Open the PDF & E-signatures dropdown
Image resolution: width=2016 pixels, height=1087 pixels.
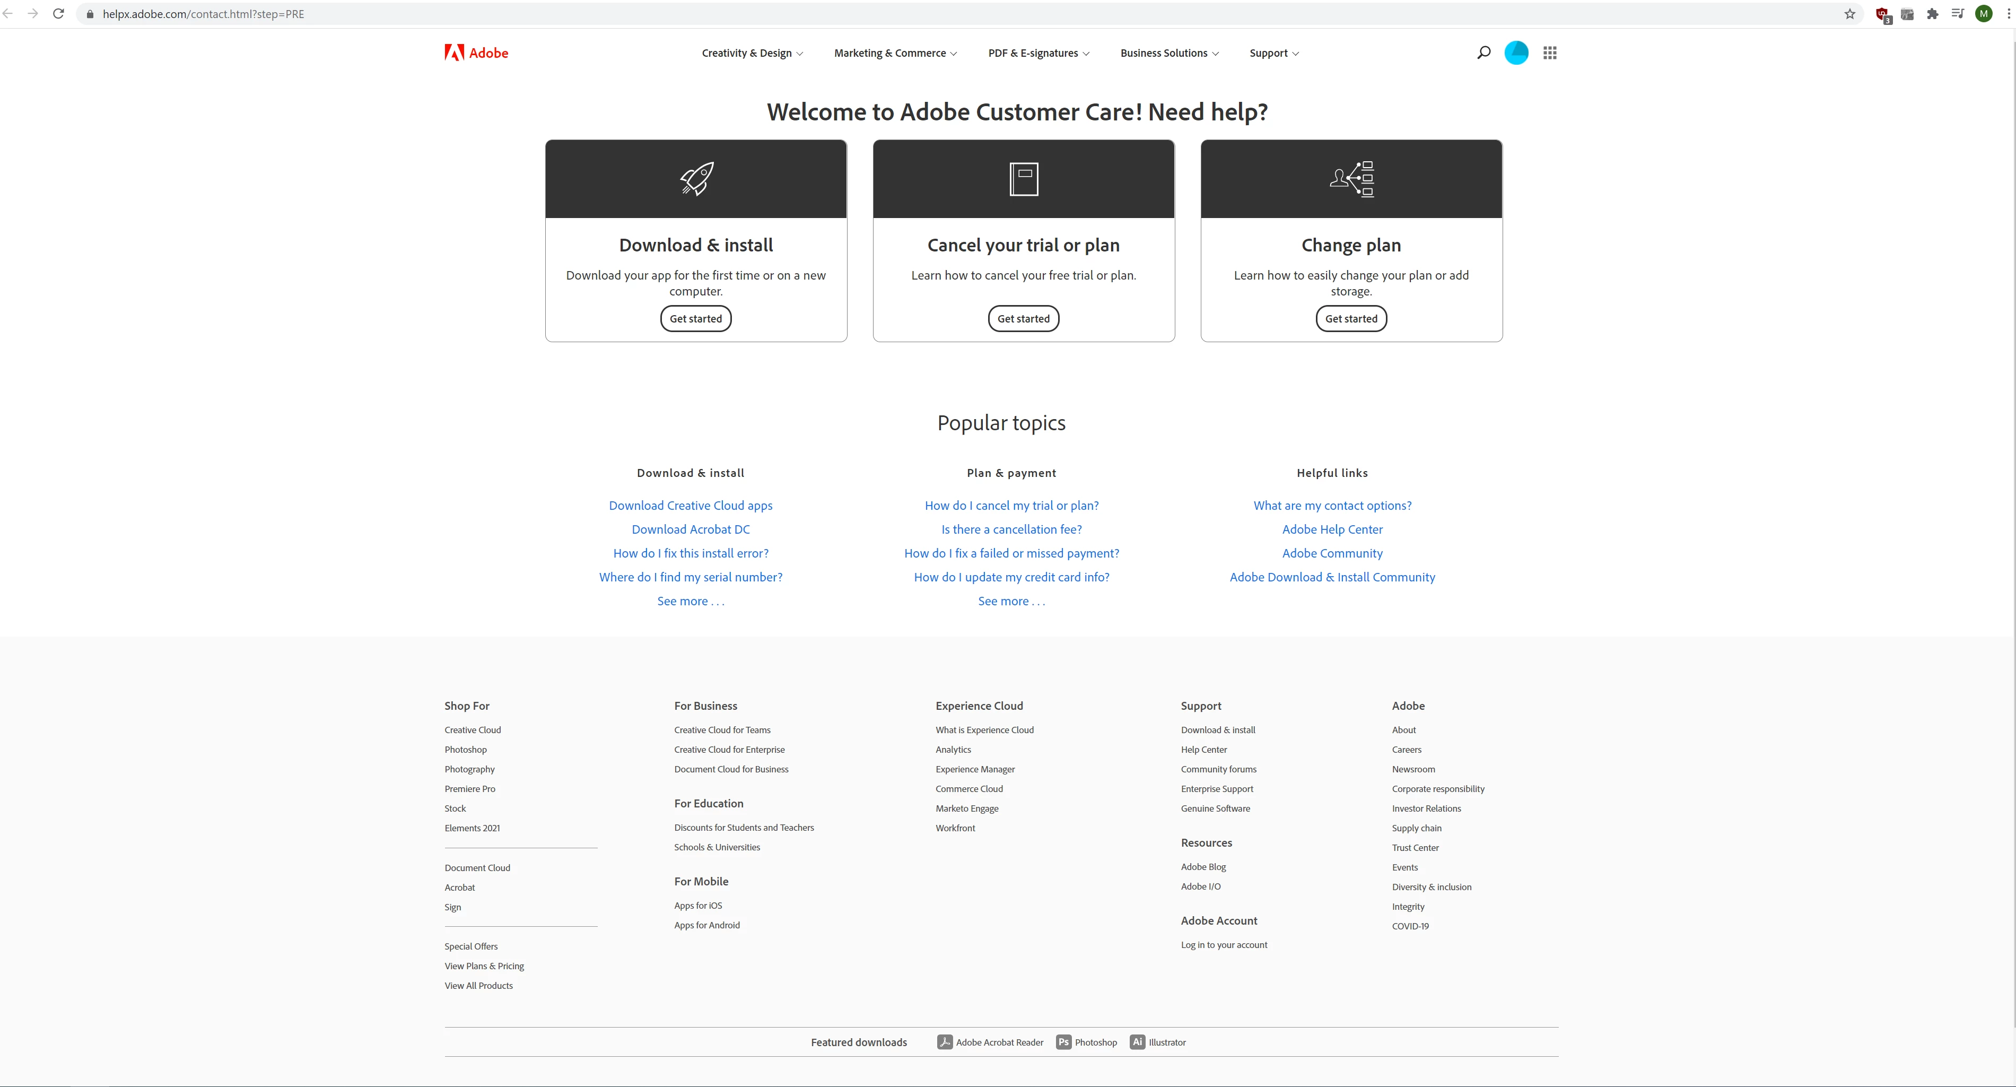(x=1038, y=53)
